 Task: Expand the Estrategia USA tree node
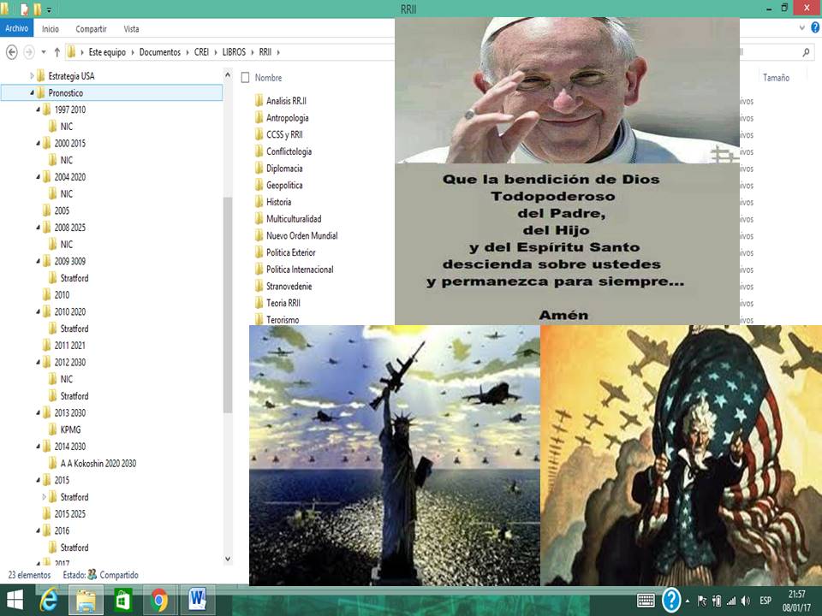point(32,76)
